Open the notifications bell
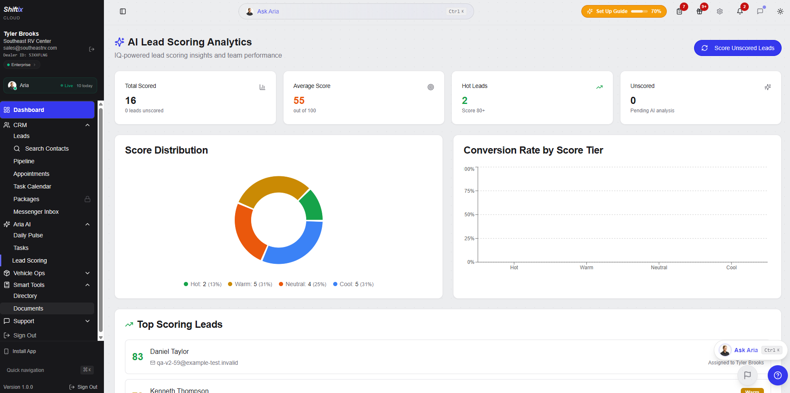Viewport: 790px width, 393px height. coord(740,11)
